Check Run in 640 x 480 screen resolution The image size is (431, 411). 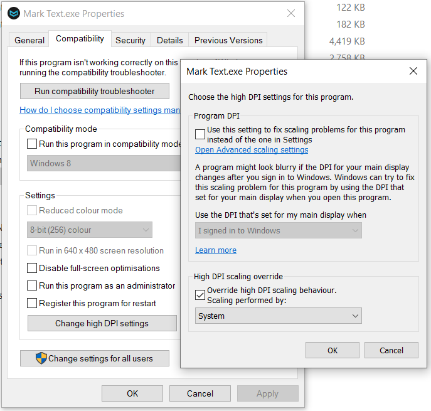(x=32, y=250)
